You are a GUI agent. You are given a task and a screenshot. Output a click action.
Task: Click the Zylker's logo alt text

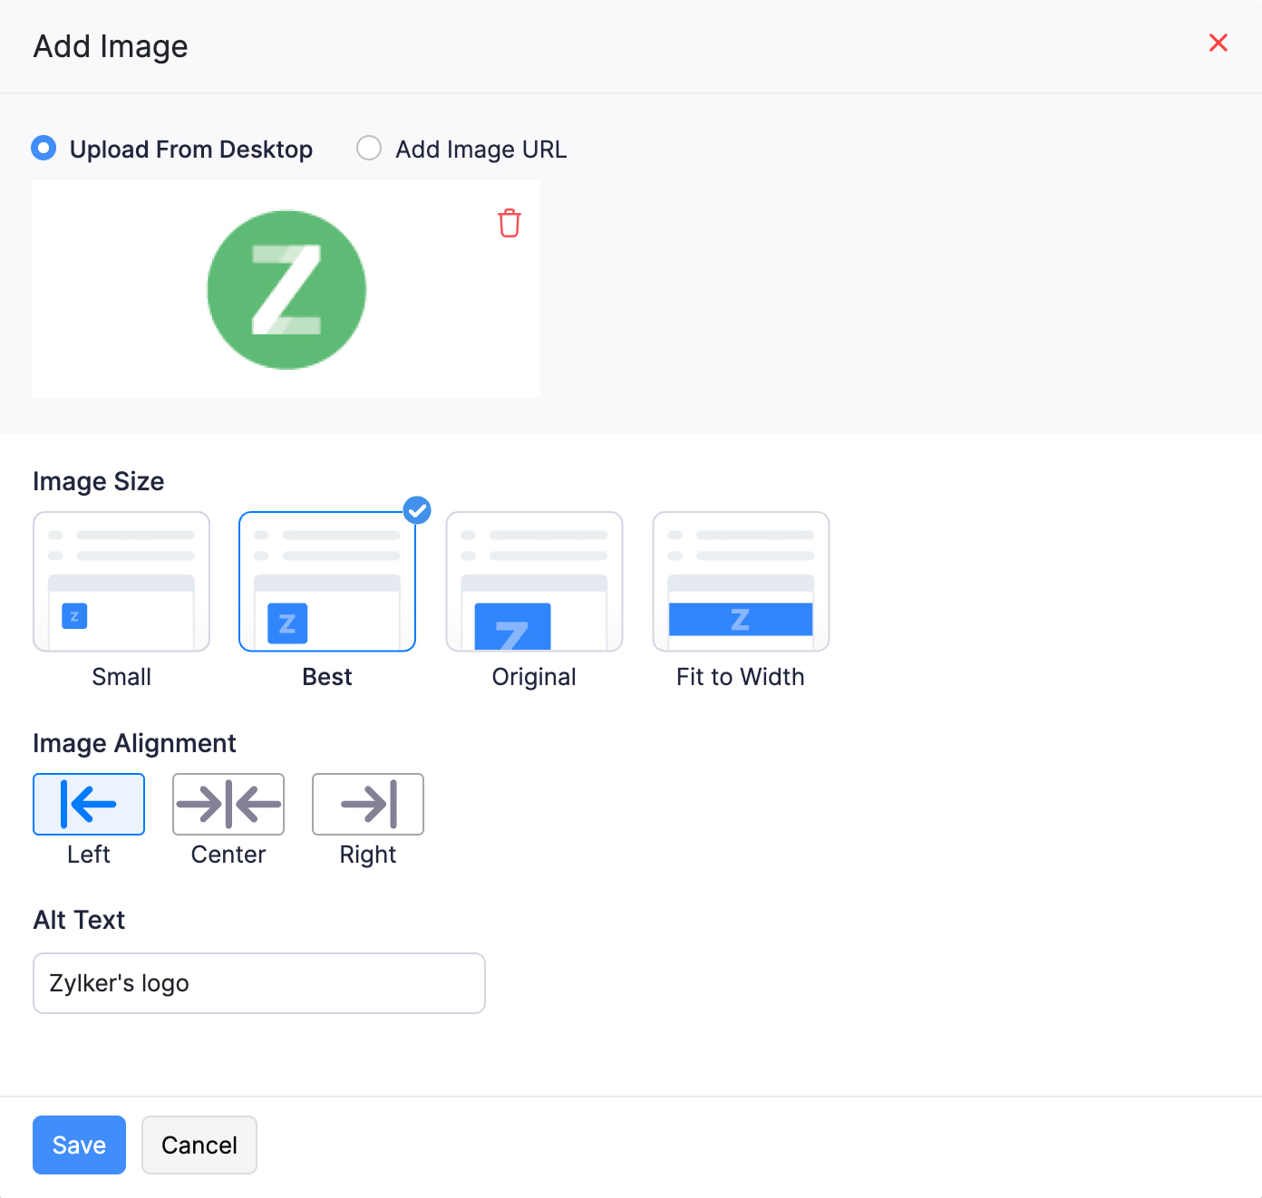tap(258, 983)
